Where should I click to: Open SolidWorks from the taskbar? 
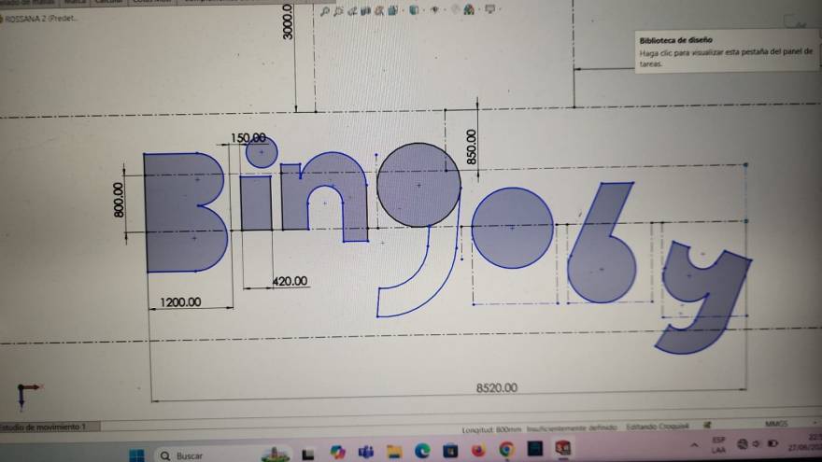click(x=563, y=449)
